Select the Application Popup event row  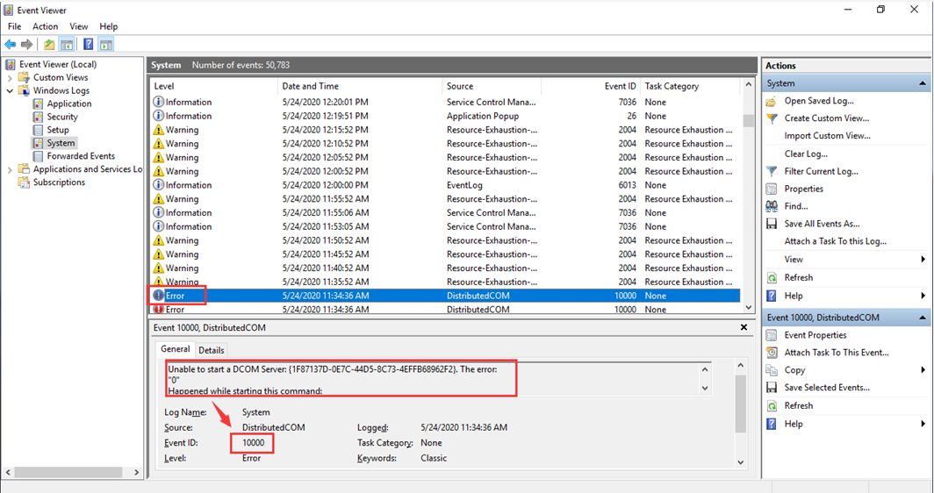click(x=445, y=116)
